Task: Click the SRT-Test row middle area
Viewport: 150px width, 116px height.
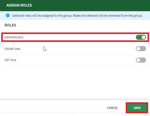Action: point(75,60)
